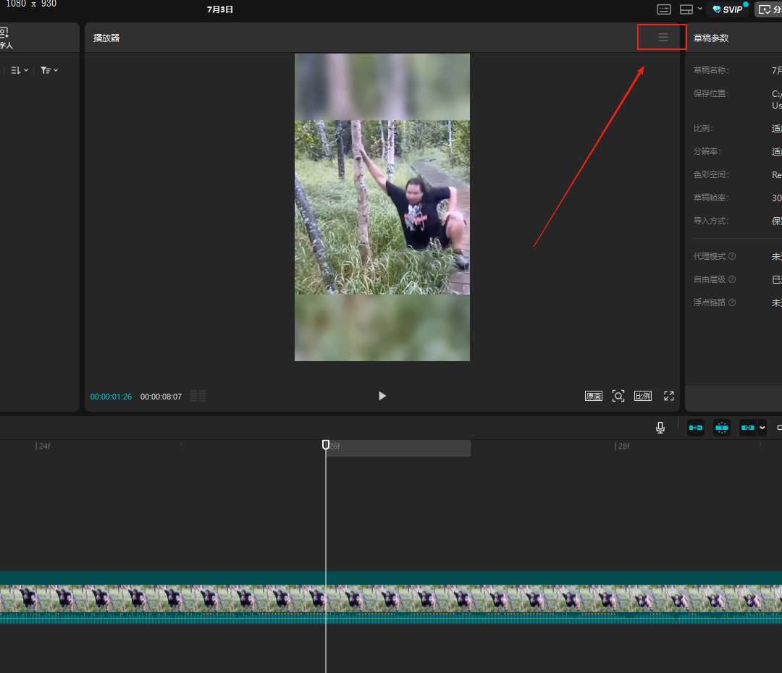Click the video preview canvas
The width and height of the screenshot is (782, 673).
coord(382,207)
